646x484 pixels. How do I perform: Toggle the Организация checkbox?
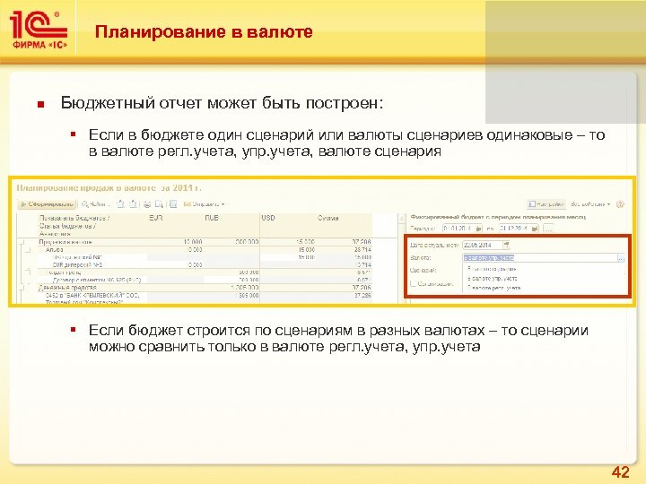pos(414,284)
